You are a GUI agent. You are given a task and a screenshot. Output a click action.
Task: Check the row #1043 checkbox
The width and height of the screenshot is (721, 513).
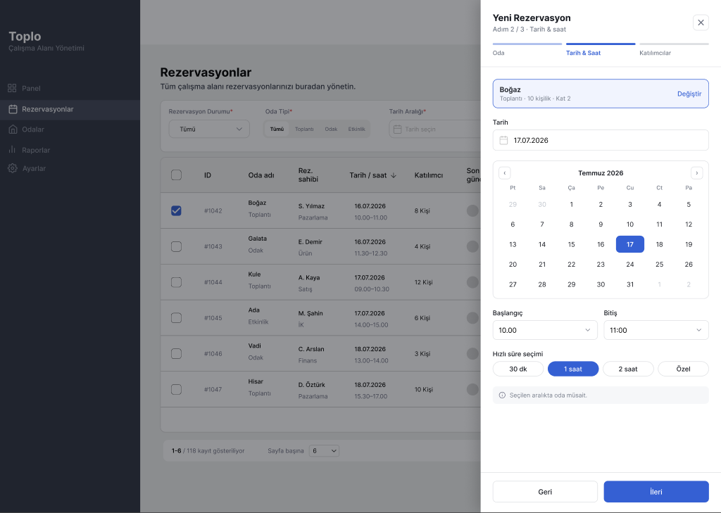click(x=176, y=246)
